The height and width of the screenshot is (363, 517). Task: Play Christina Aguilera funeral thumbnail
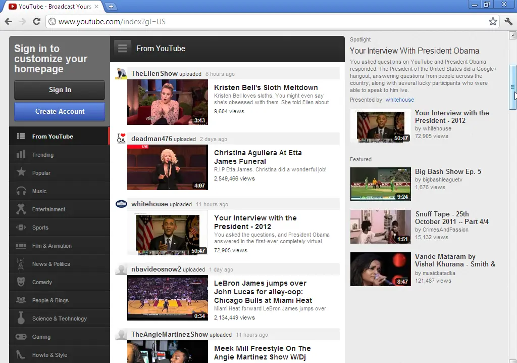click(168, 167)
